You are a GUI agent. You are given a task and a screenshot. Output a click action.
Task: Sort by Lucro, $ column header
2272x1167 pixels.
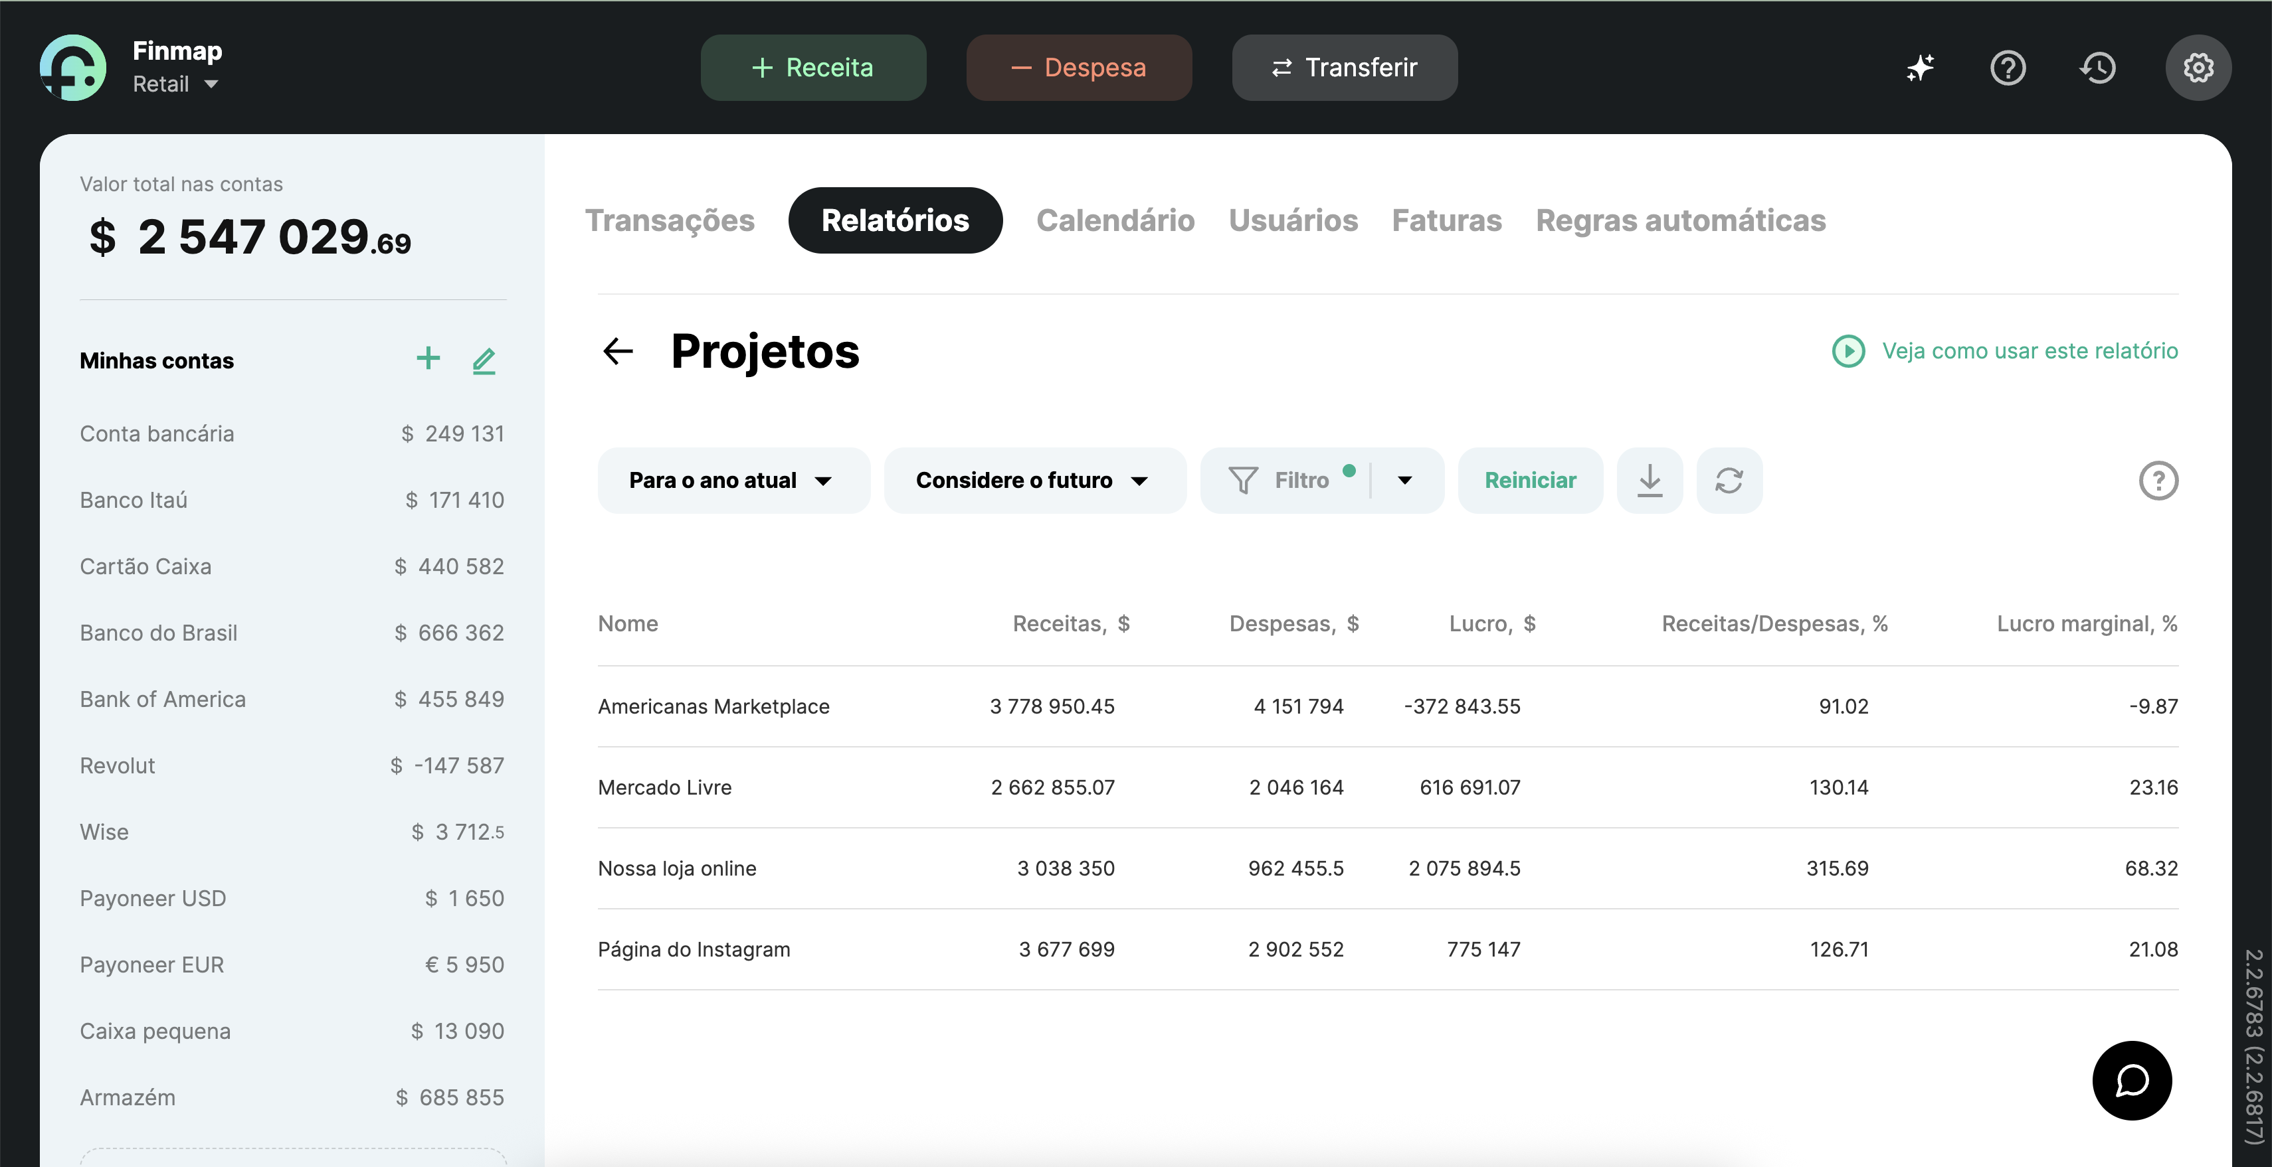click(x=1492, y=624)
